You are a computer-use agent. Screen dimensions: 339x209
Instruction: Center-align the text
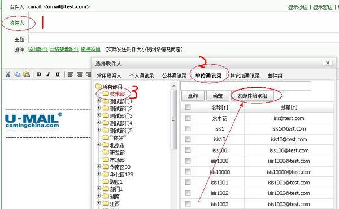point(80,74)
